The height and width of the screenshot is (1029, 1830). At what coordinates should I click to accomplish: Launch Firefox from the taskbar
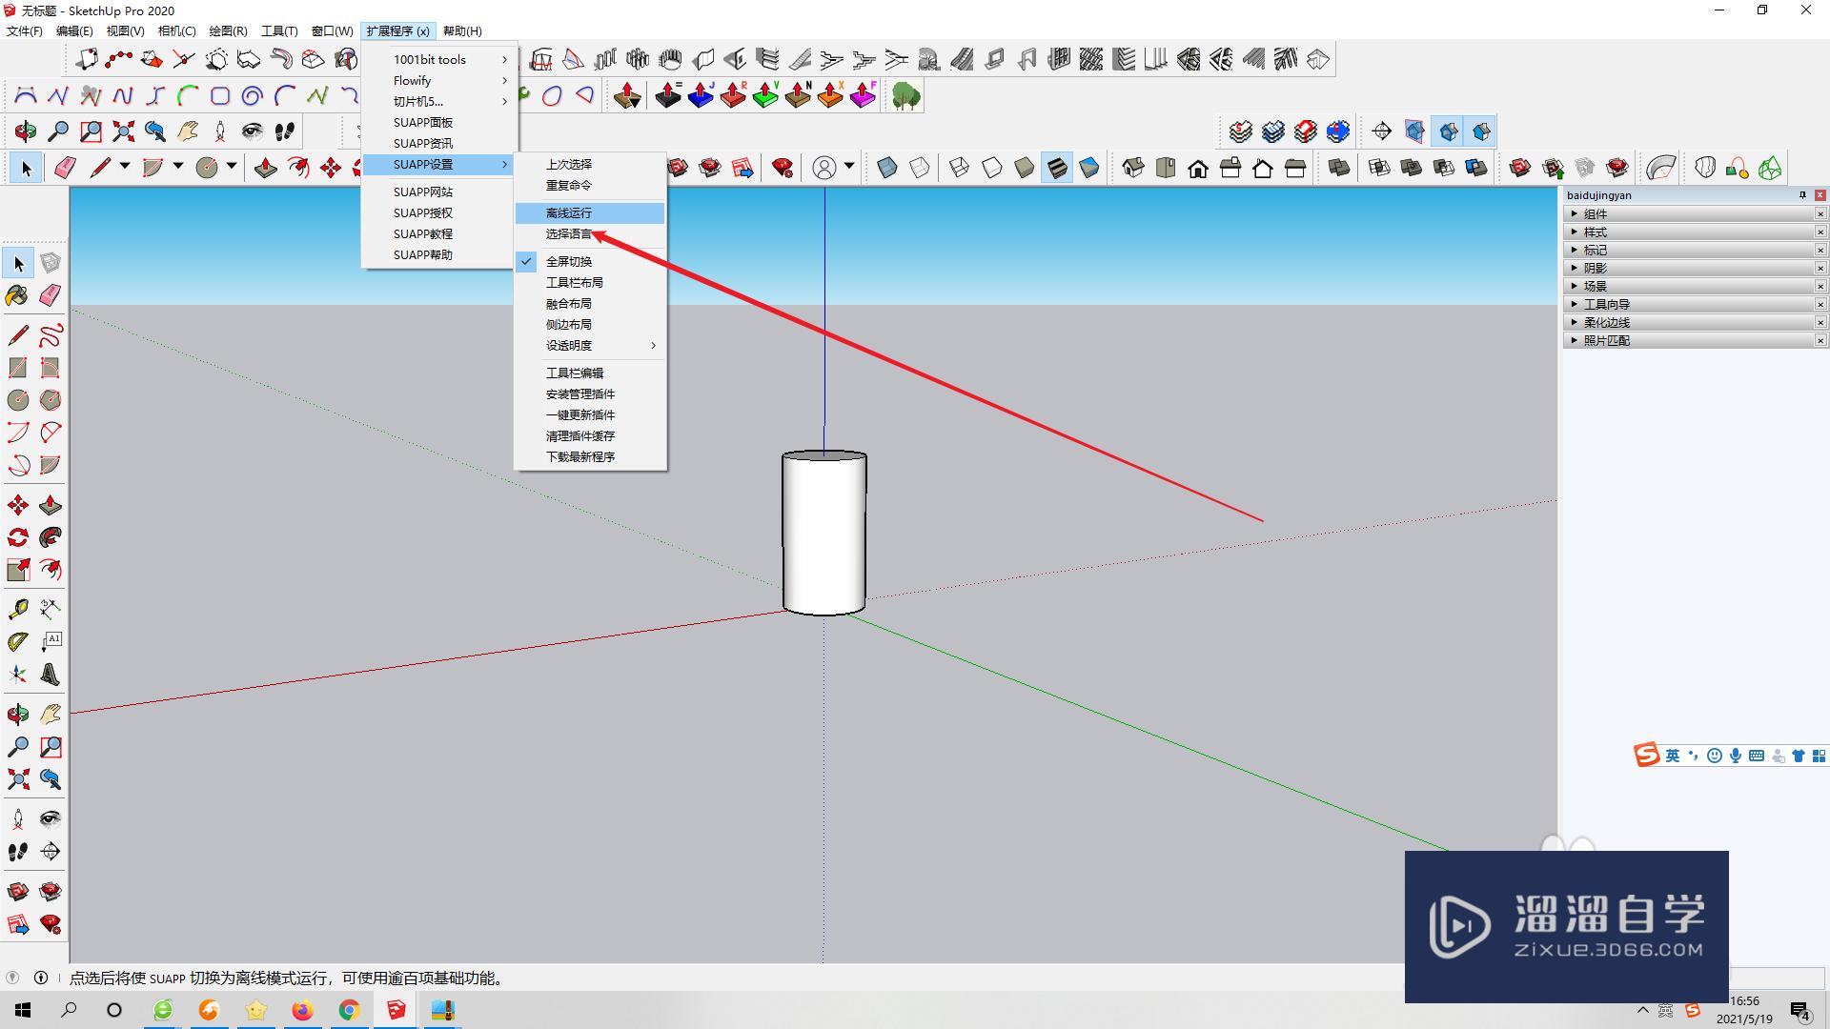[x=302, y=1010]
